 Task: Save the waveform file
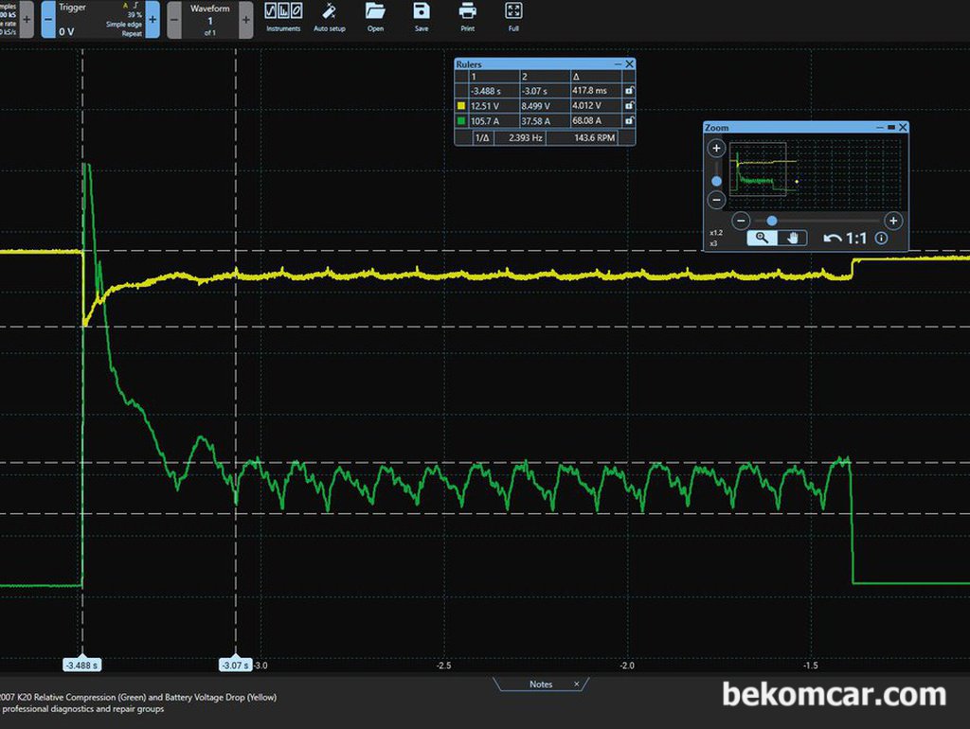pyautogui.click(x=422, y=17)
